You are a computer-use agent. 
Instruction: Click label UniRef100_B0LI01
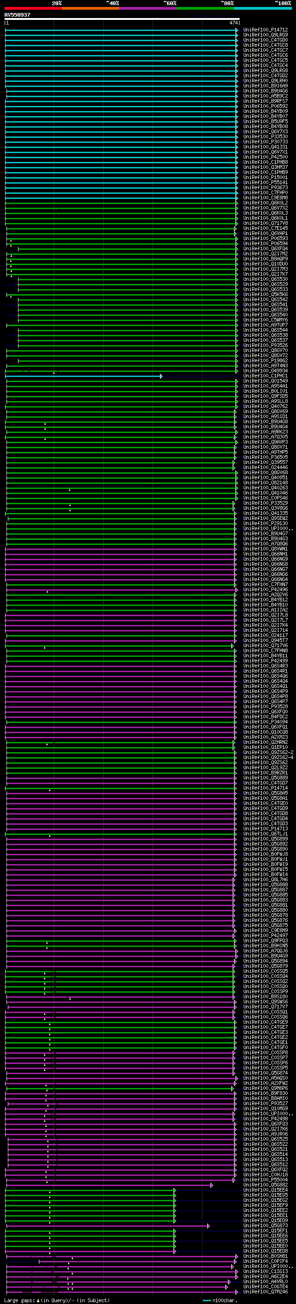(265, 391)
